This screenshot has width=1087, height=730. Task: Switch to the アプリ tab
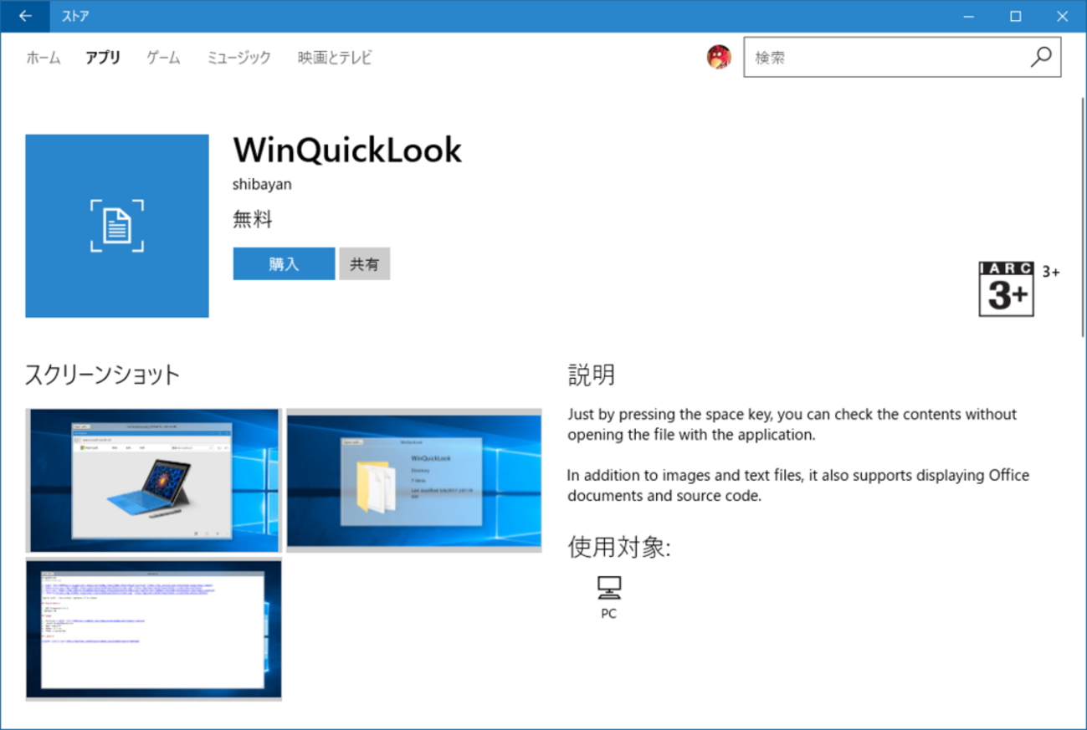pyautogui.click(x=103, y=58)
